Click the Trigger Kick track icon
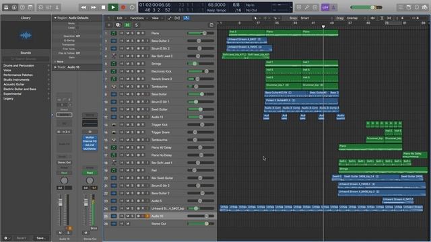The image size is (431, 242). (x=114, y=124)
